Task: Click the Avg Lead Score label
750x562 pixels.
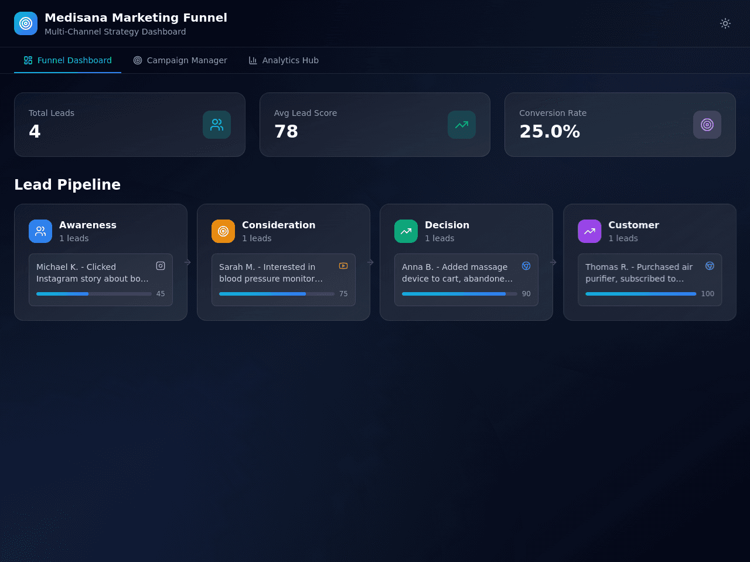Action: pyautogui.click(x=305, y=113)
